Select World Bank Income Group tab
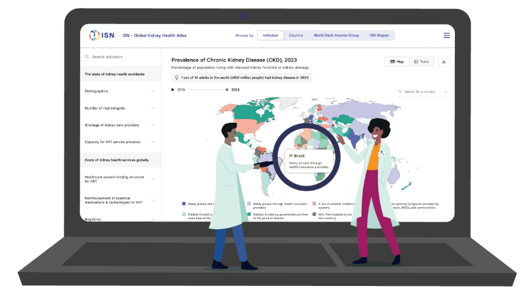The width and height of the screenshot is (532, 301). tap(336, 36)
